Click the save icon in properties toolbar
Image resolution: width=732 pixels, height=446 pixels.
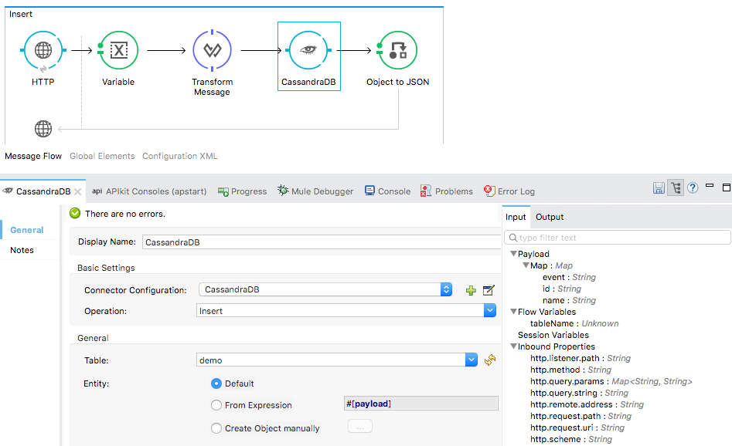[x=659, y=188]
